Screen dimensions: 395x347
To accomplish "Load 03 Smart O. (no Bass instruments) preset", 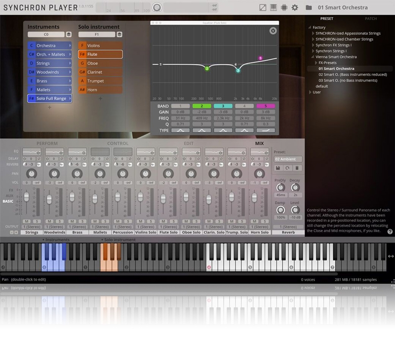I will pyautogui.click(x=348, y=81).
